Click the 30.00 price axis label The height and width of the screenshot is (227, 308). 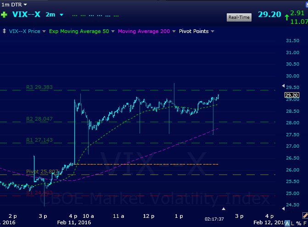tap(293, 76)
